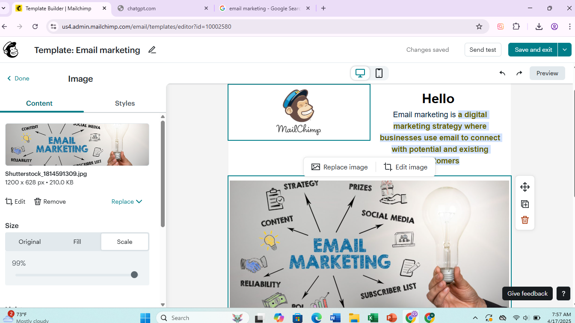Screen dimensions: 575x323
Task: Rename the template using the pencil icon
Action: coord(152,50)
